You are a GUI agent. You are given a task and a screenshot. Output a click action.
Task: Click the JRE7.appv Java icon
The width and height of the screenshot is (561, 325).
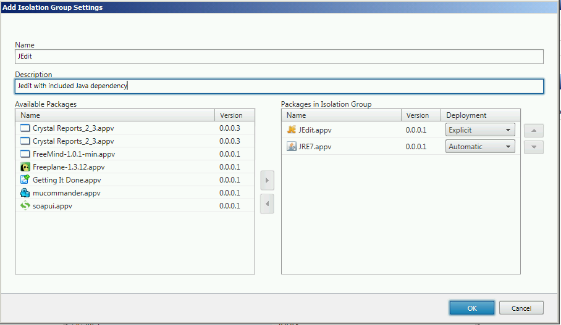[x=292, y=147]
